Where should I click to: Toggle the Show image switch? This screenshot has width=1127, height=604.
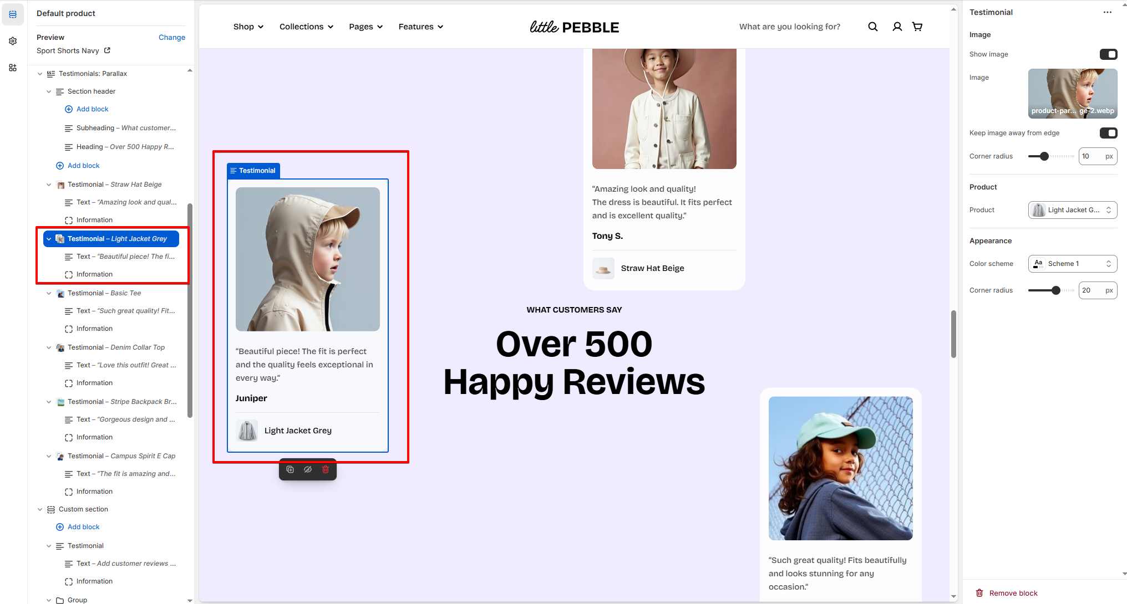pyautogui.click(x=1108, y=54)
